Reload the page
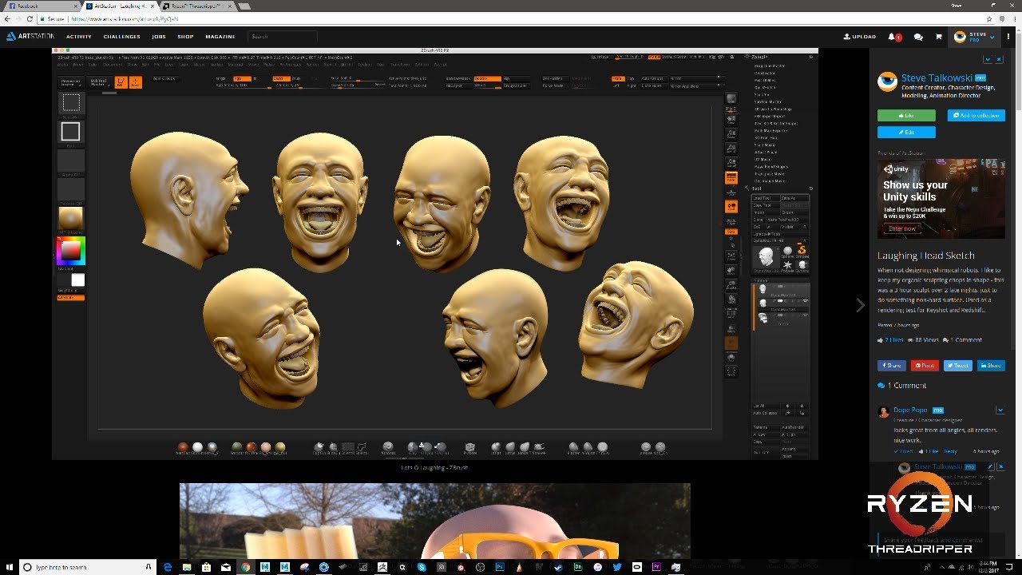The height and width of the screenshot is (575, 1022). pyautogui.click(x=31, y=18)
